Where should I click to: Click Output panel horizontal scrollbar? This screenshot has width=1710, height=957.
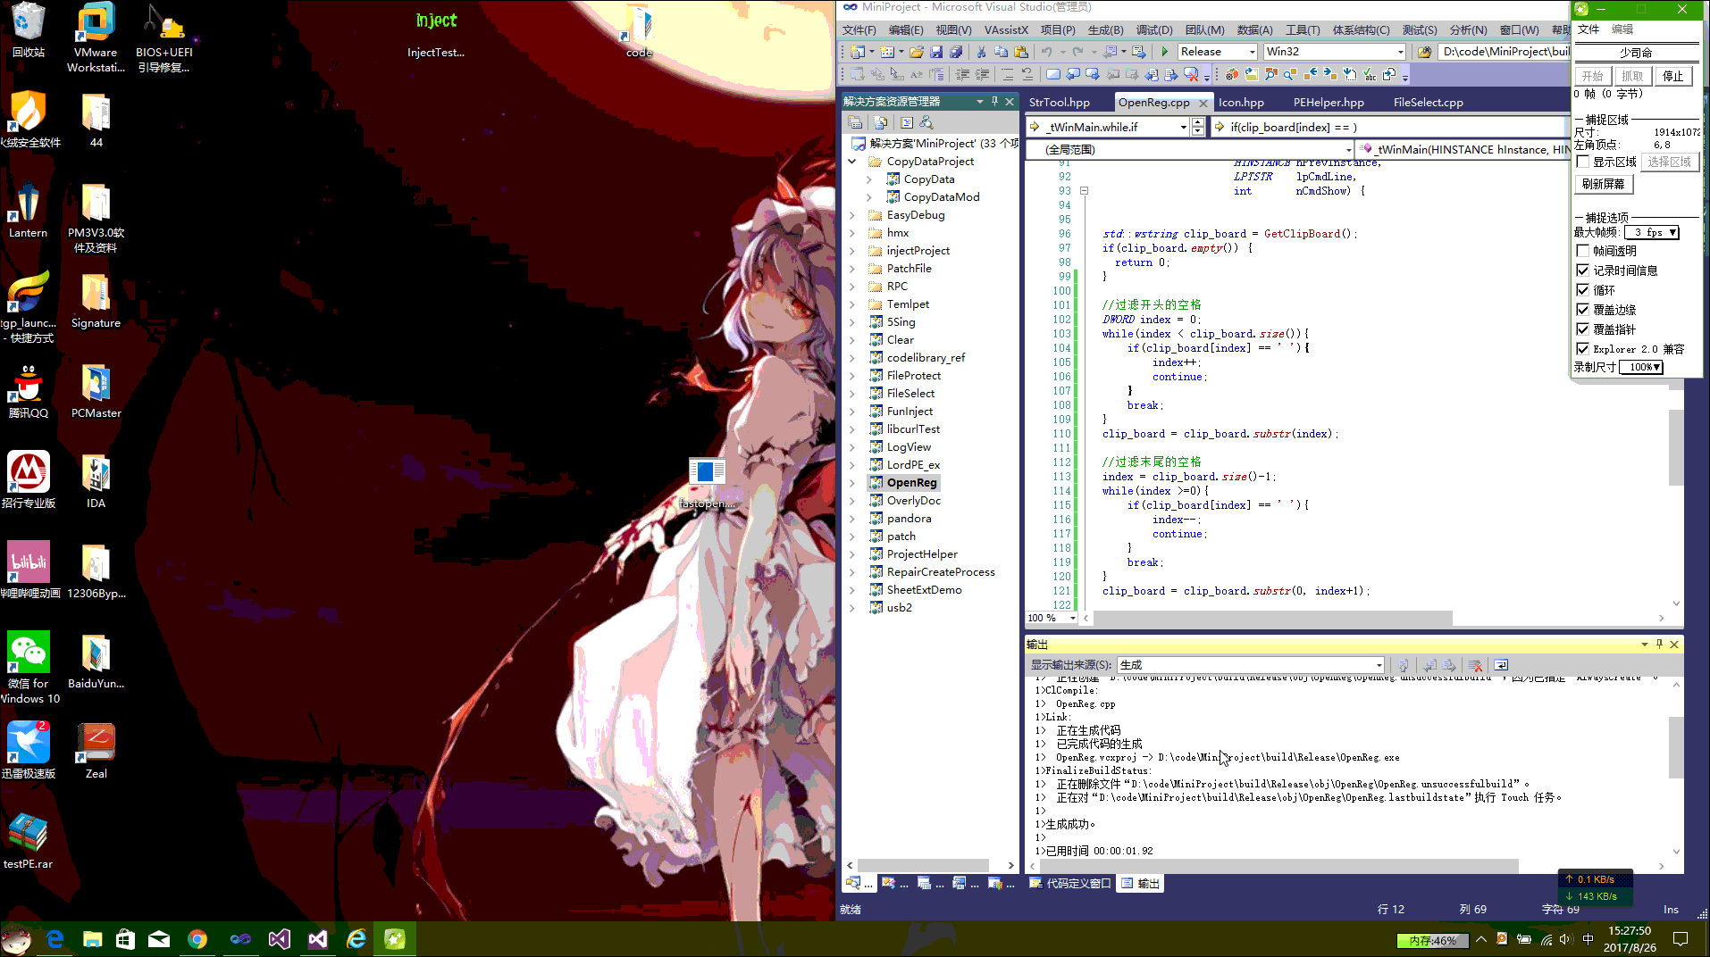click(x=1278, y=866)
